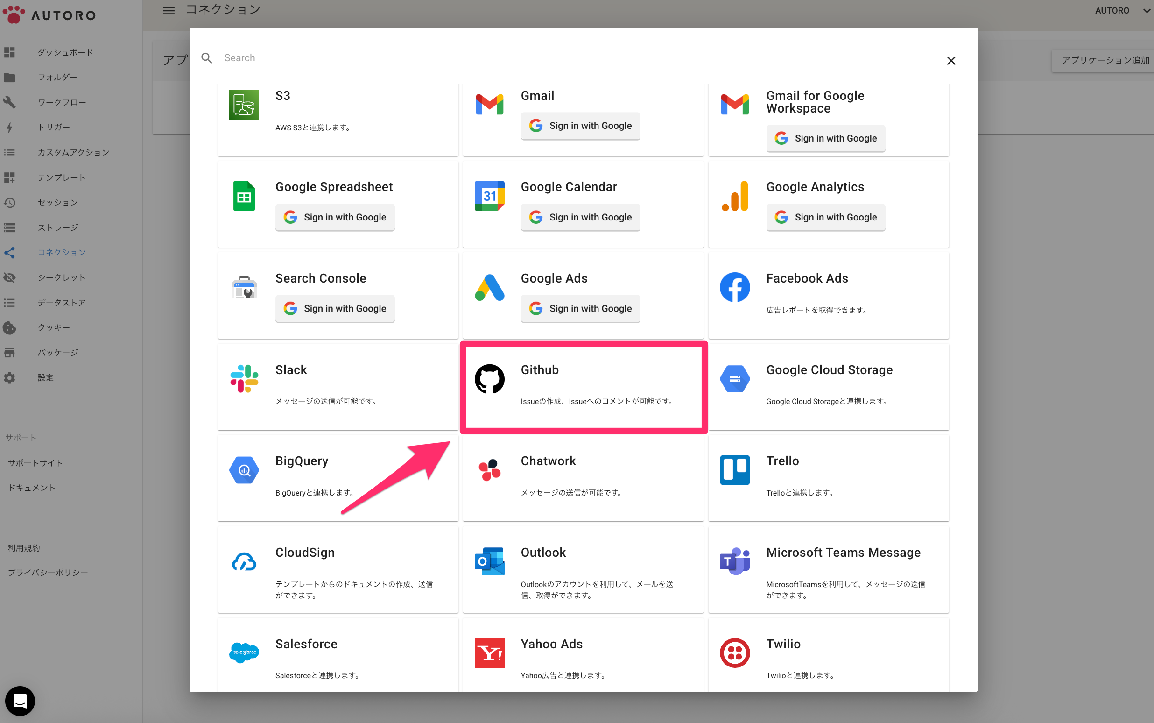
Task: Click the Twilio logo icon
Action: (734, 653)
